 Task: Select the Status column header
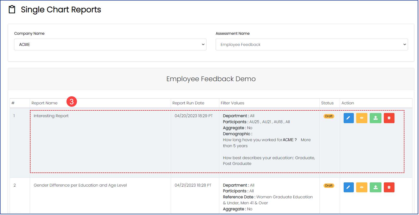tap(327, 103)
